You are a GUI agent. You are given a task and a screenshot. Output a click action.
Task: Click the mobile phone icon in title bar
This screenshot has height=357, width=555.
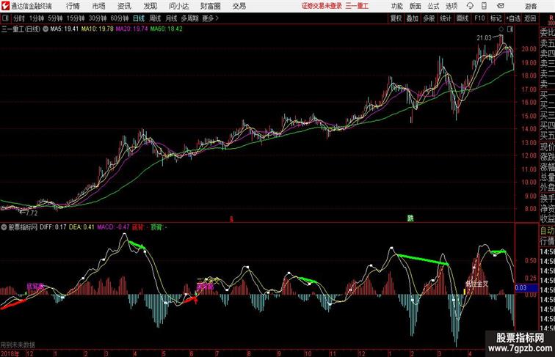(484, 6)
